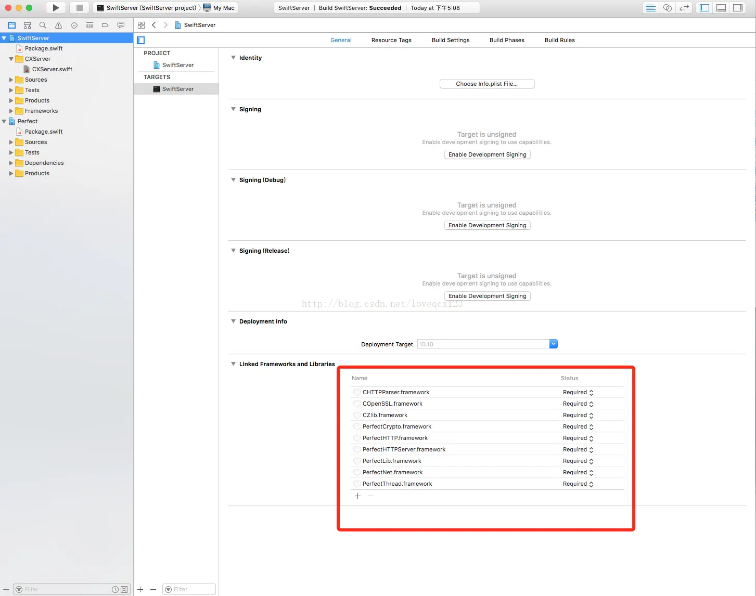The image size is (756, 596).
Task: Collapse the Signing (Debug) section
Action: point(233,179)
